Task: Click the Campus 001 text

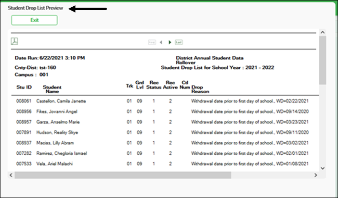Action: click(x=31, y=74)
